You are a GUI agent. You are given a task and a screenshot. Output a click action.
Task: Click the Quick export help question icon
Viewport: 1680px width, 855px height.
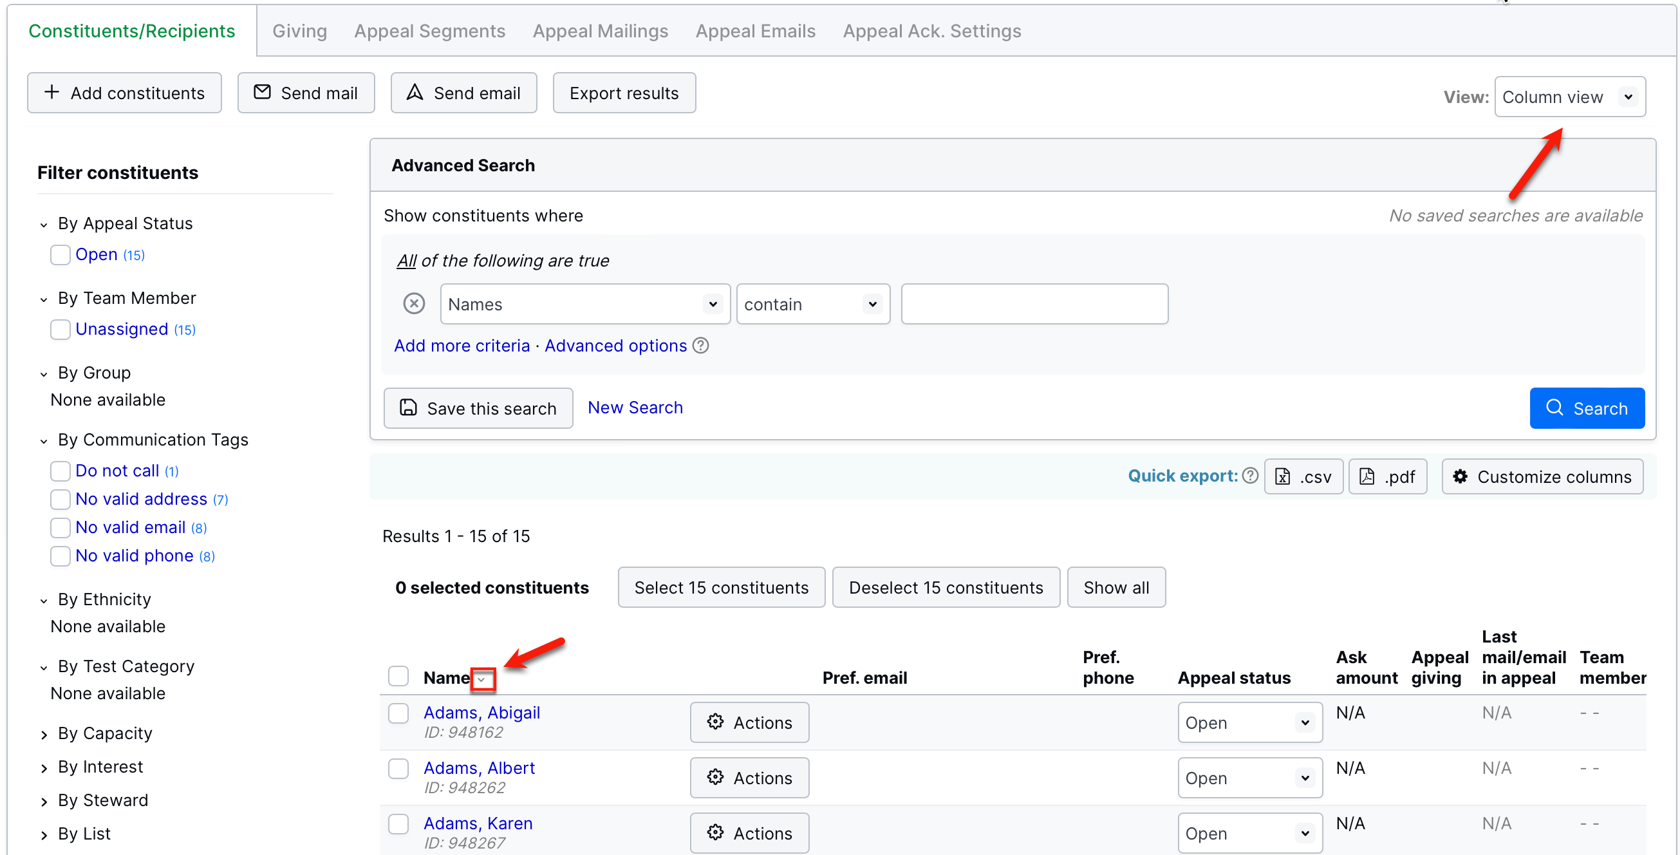[x=1249, y=476]
